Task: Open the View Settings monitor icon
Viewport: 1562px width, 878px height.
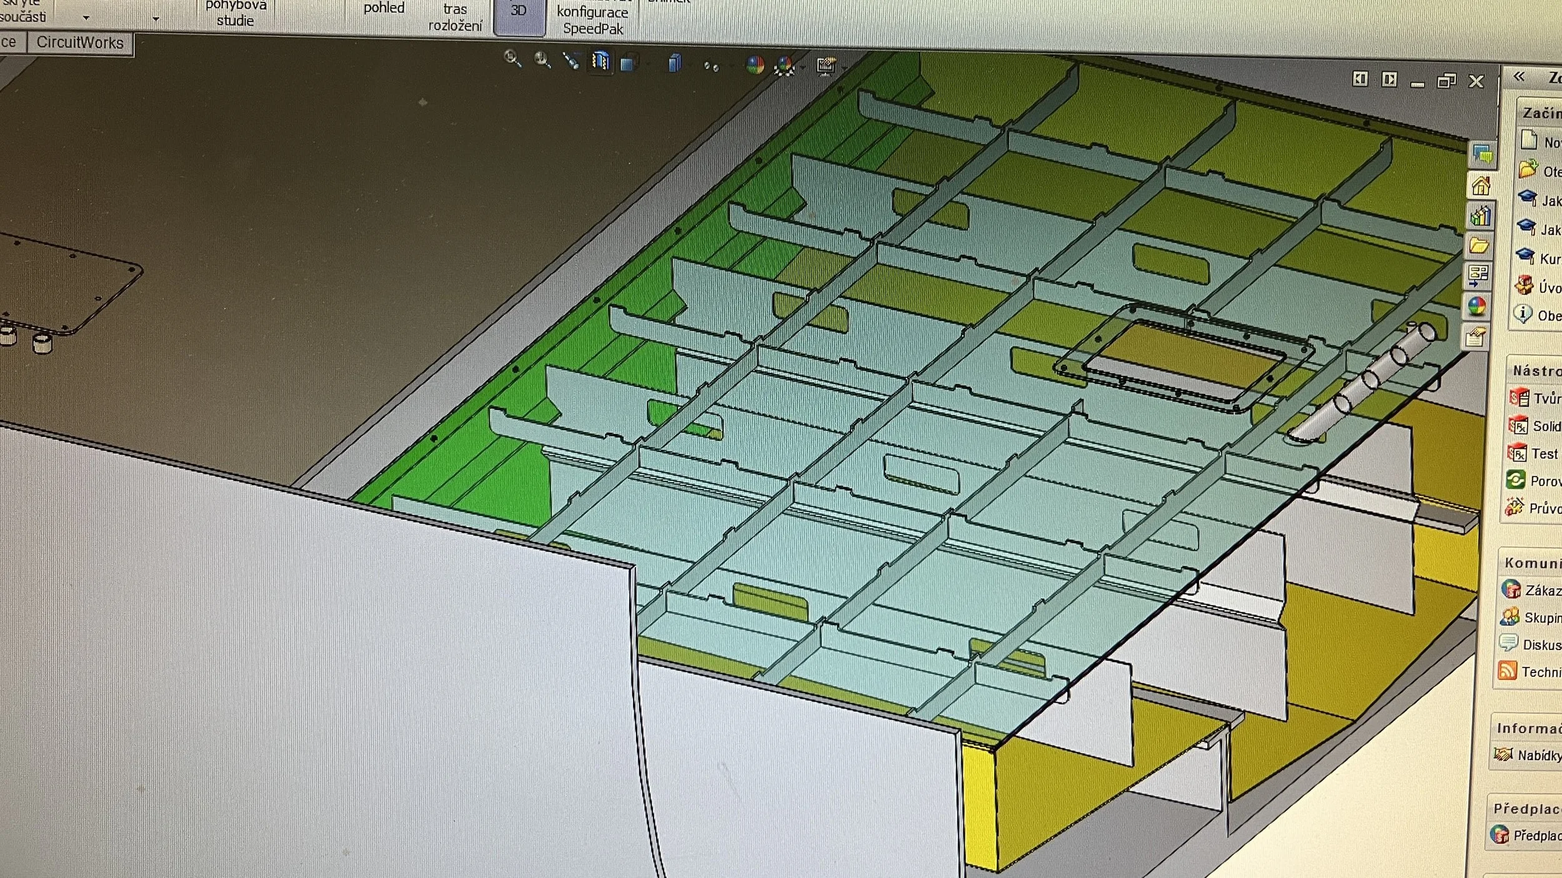Action: click(x=826, y=66)
